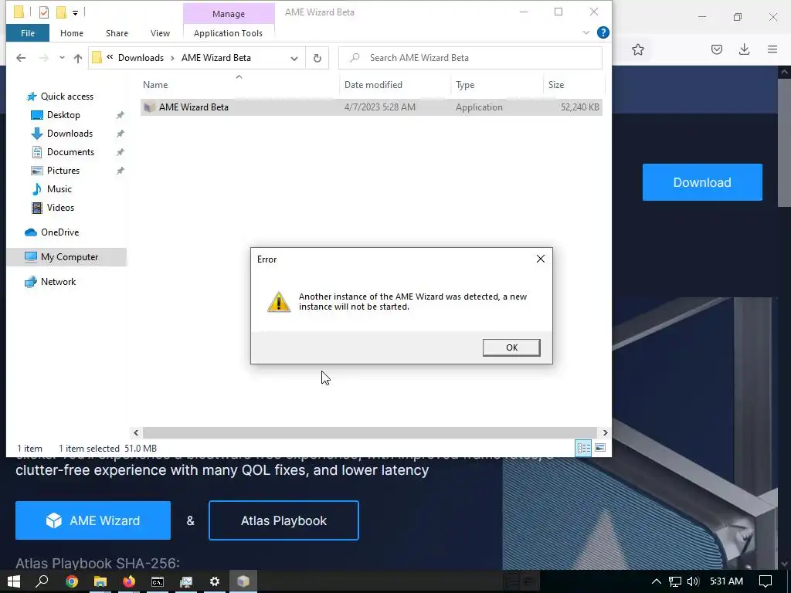Click the Properties quick access toolbar icon
Viewport: 791px width, 593px height.
click(44, 12)
